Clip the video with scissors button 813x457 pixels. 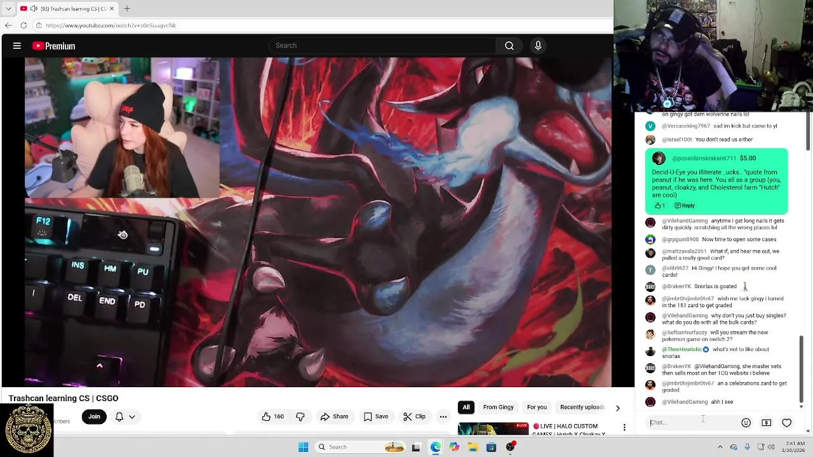[x=414, y=416]
